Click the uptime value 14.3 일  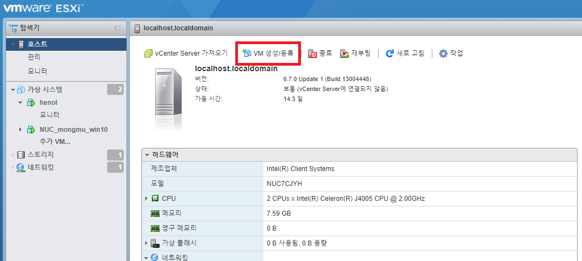coord(293,99)
